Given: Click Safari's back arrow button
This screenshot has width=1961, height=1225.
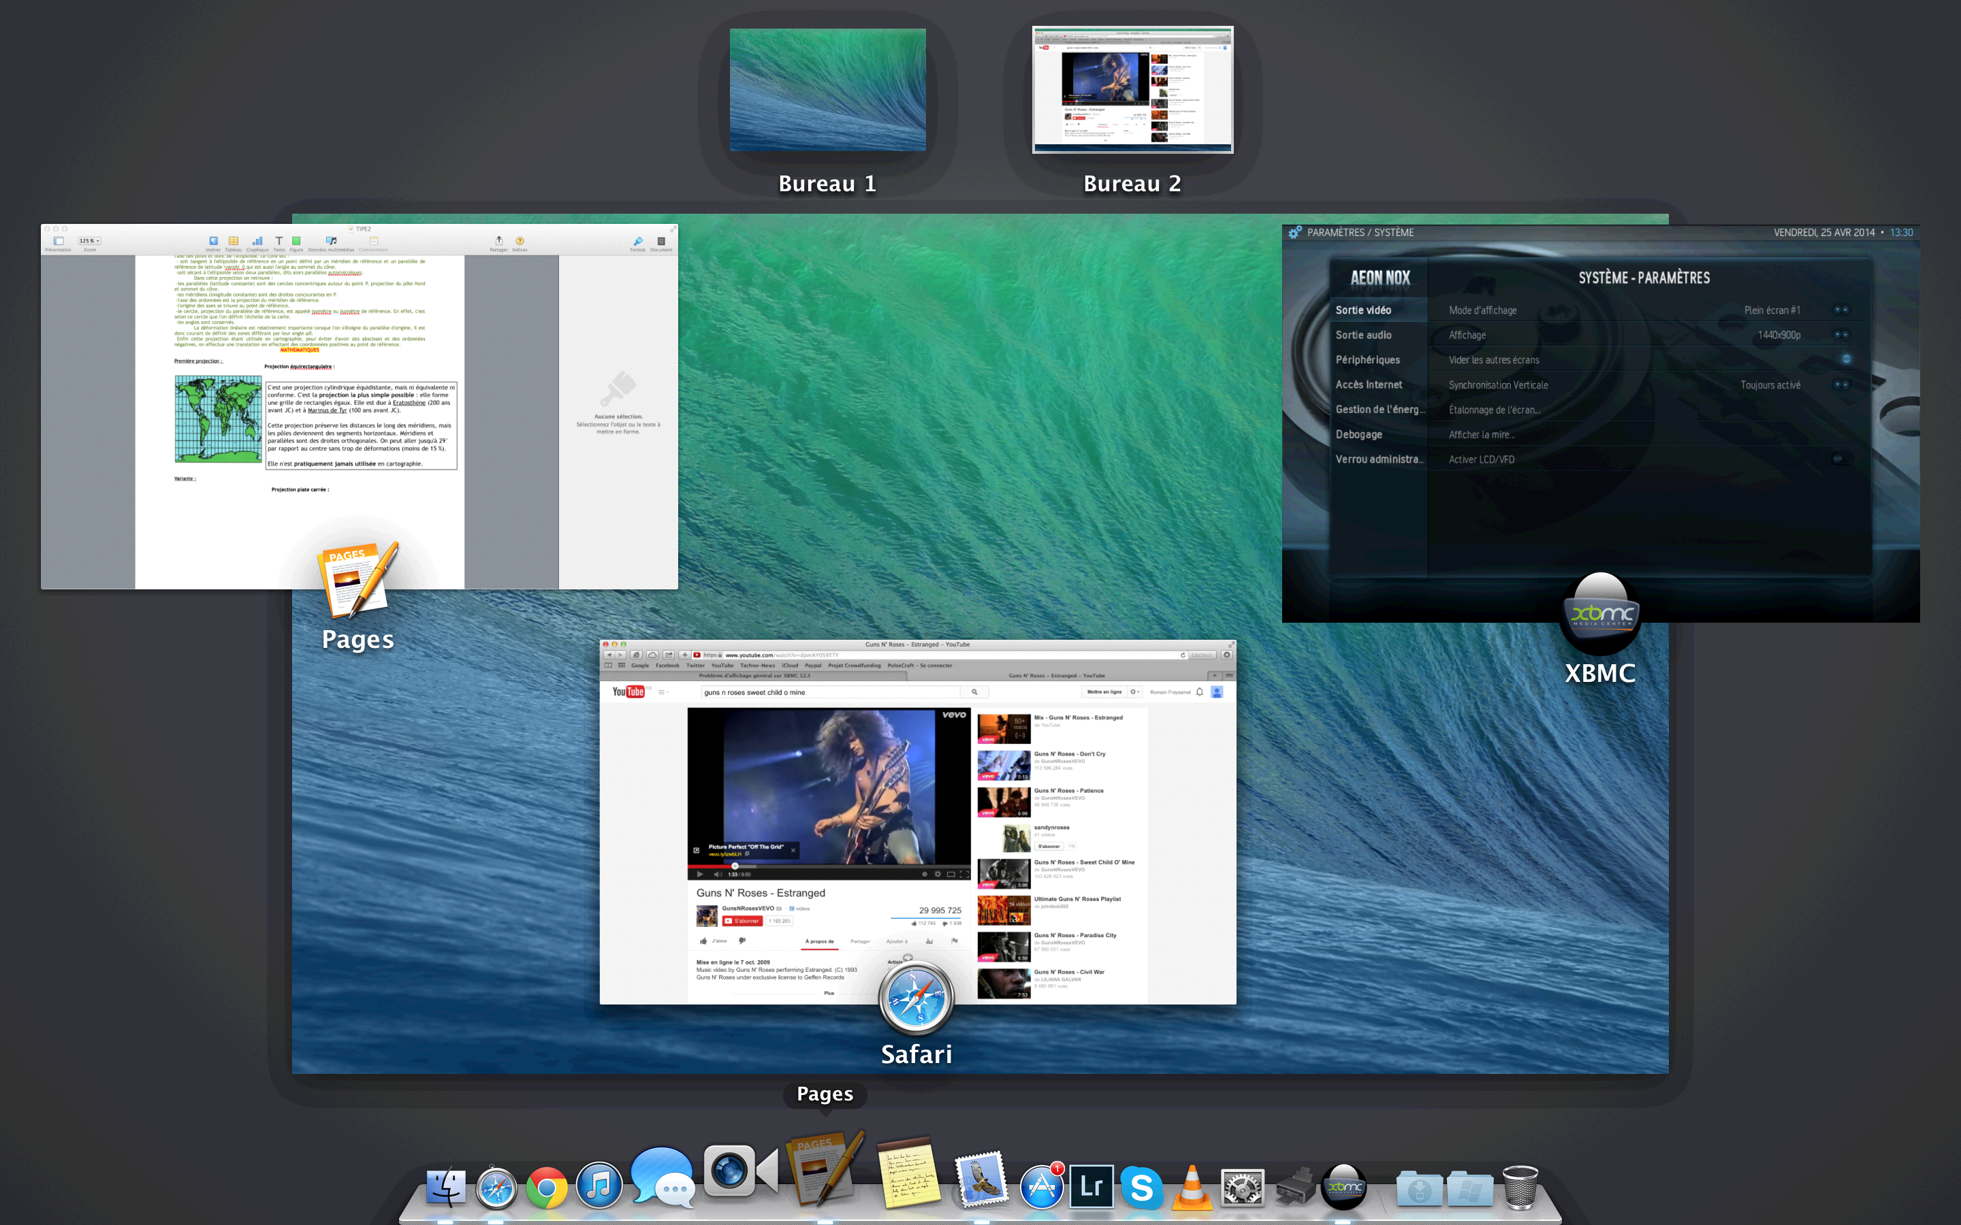Looking at the screenshot, I should click(609, 655).
